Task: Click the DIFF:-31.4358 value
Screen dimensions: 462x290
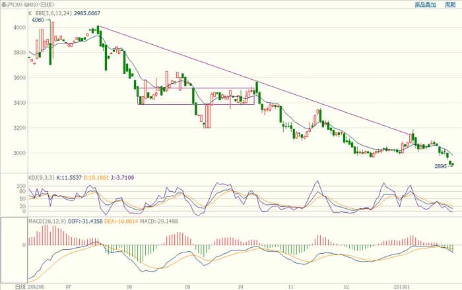Action: [x=85, y=221]
